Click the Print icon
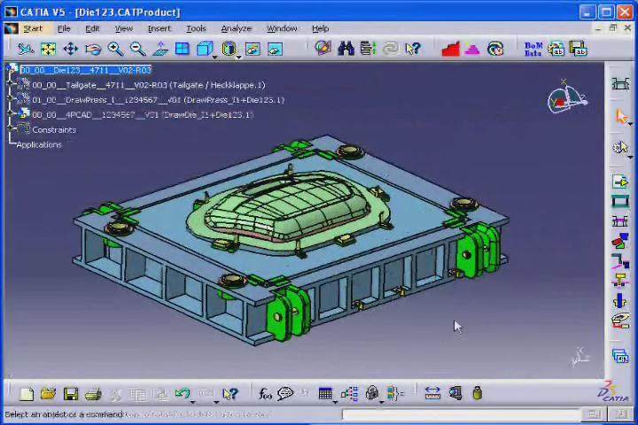This screenshot has width=638, height=425. click(x=93, y=394)
